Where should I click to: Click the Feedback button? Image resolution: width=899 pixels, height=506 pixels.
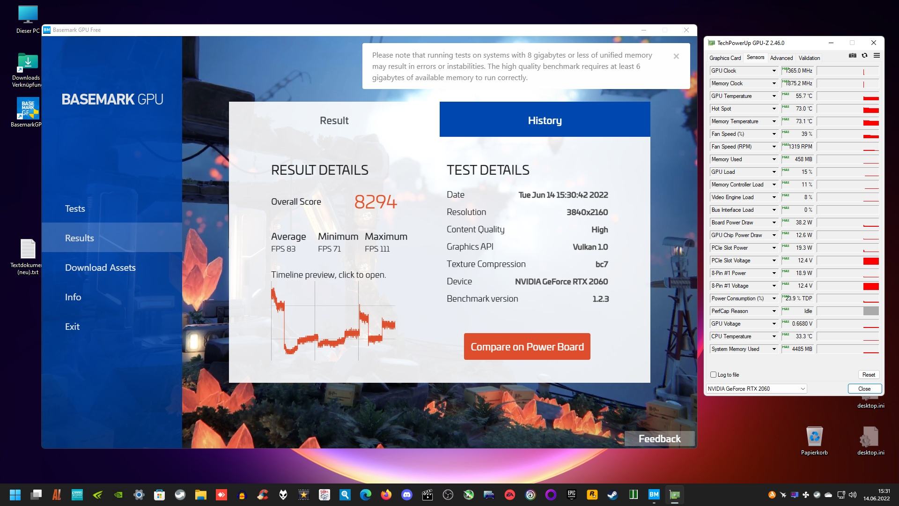pyautogui.click(x=659, y=439)
